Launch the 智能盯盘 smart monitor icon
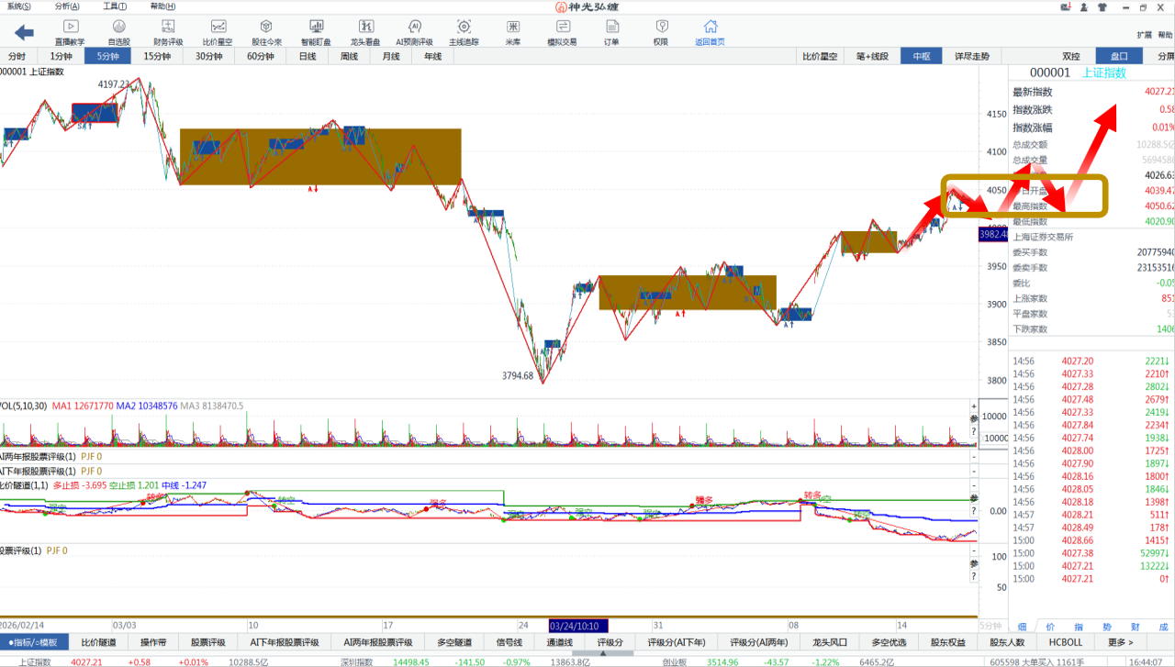Image resolution: width=1175 pixels, height=667 pixels. pos(317,32)
